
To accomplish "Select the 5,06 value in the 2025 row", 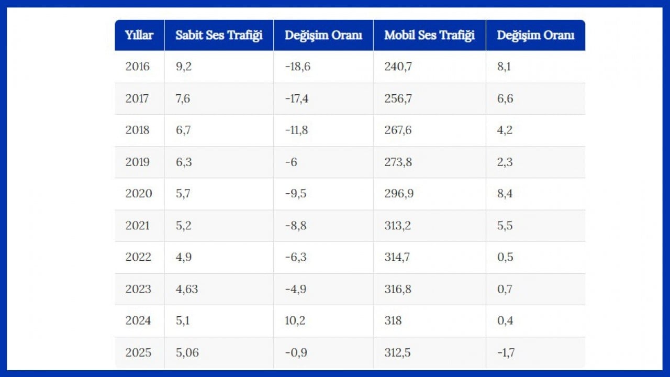I will coord(187,352).
